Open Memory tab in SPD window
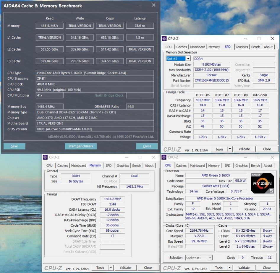280x273 pixels. coord(214,47)
